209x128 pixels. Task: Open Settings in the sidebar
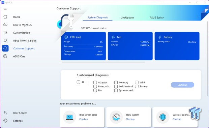18,121
